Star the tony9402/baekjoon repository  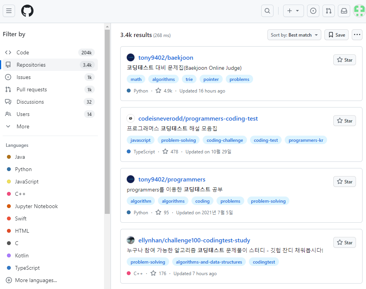(344, 60)
